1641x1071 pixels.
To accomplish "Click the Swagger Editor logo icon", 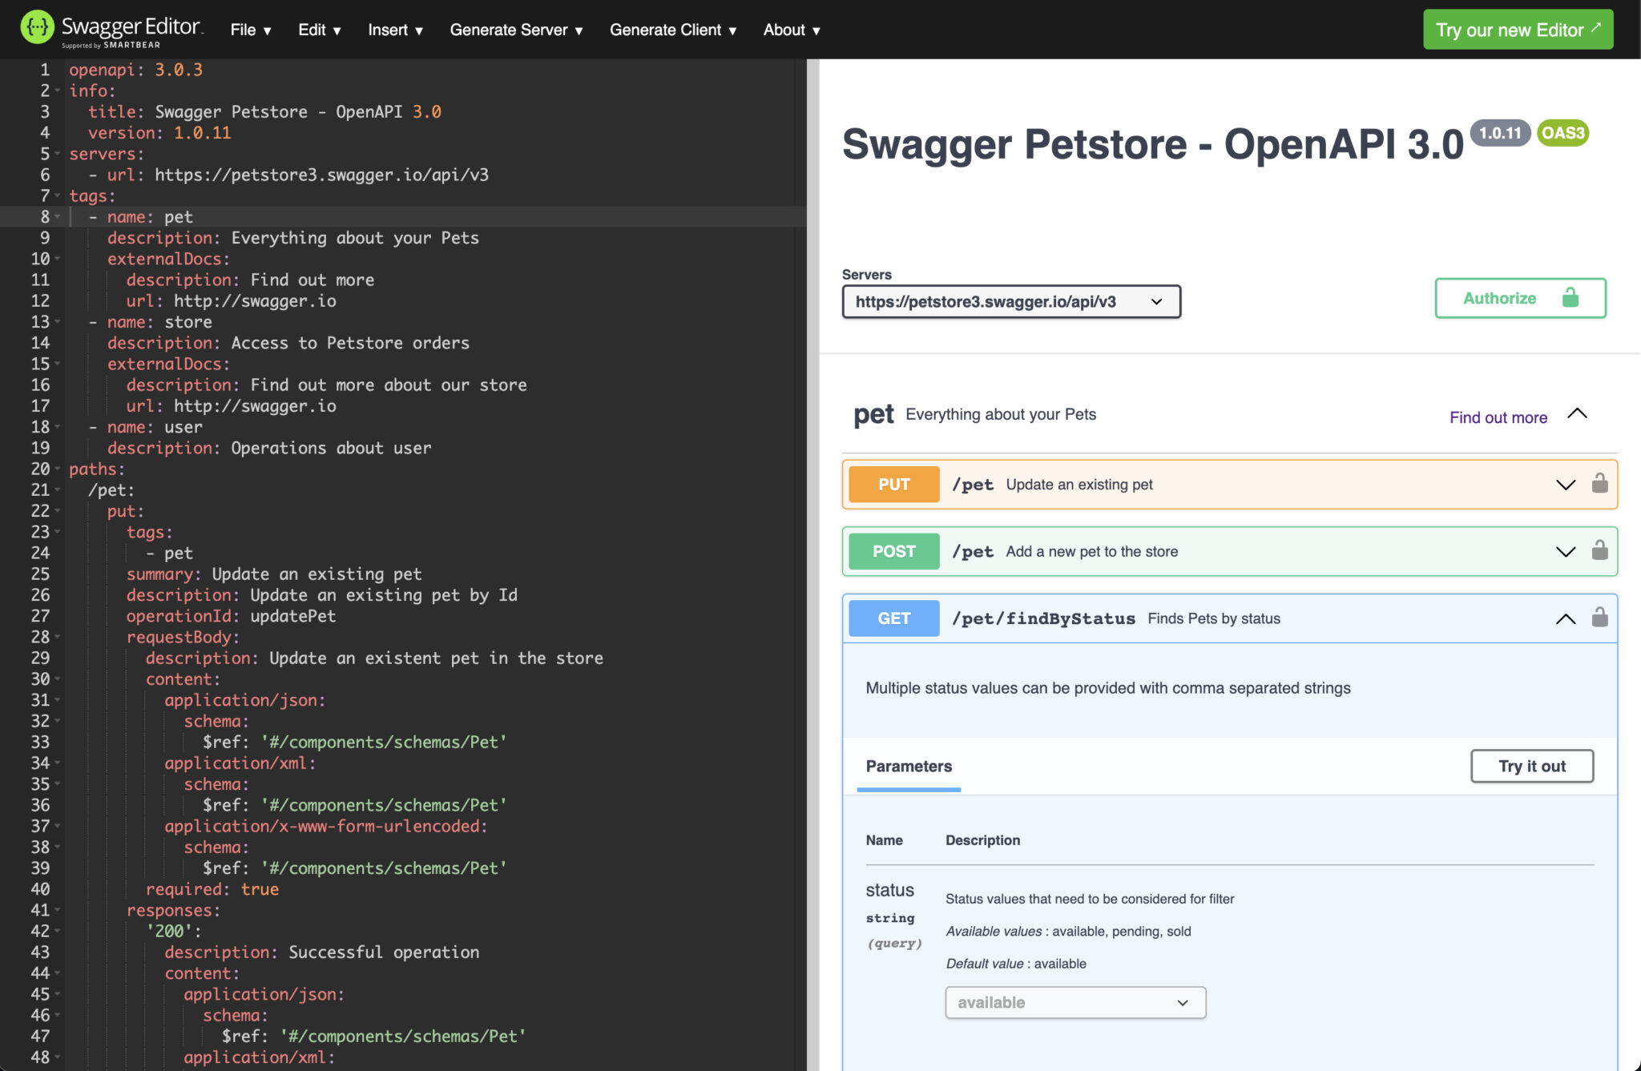I will (37, 28).
